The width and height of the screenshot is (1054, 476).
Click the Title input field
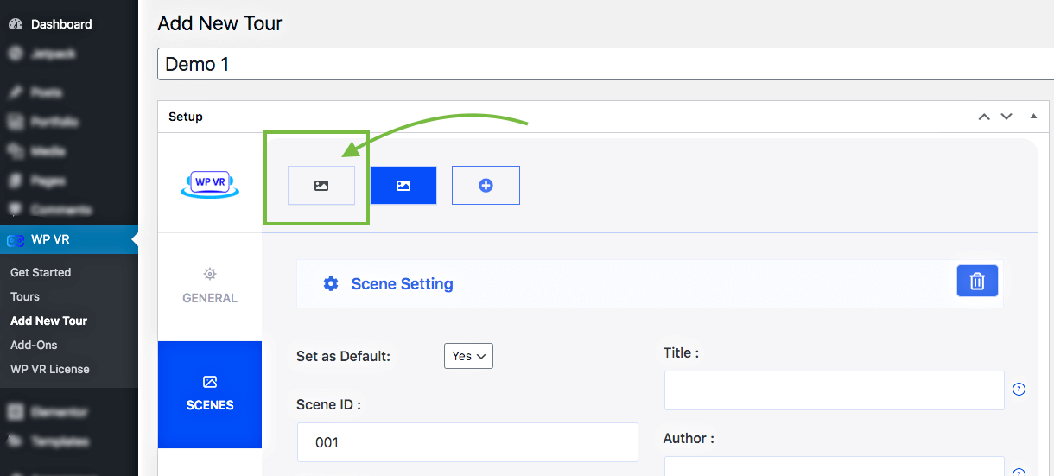point(834,390)
